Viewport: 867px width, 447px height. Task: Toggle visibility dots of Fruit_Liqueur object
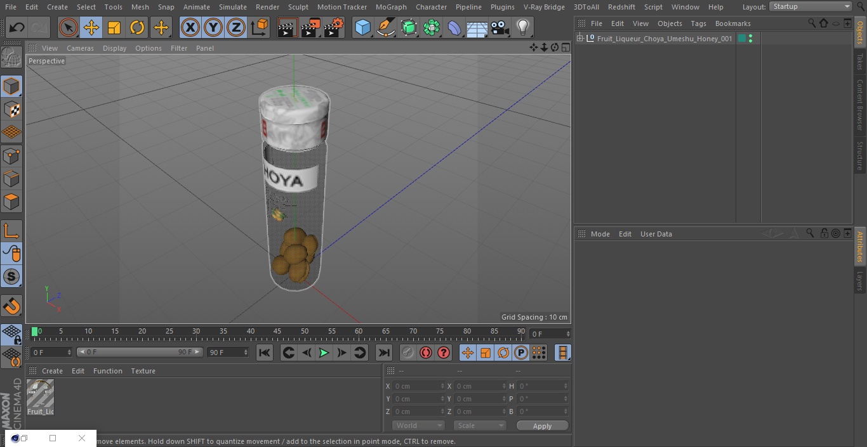point(751,39)
